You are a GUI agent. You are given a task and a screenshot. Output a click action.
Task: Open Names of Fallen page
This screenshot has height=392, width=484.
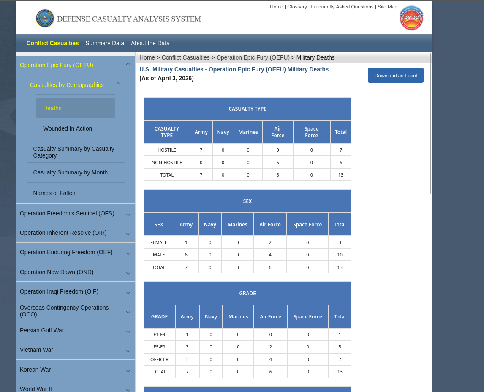(54, 193)
